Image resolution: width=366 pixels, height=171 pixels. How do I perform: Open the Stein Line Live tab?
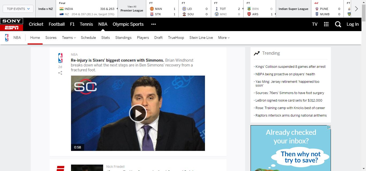pos(201,38)
